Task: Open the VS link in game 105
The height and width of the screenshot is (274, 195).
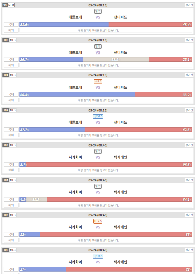Action: [98, 227]
